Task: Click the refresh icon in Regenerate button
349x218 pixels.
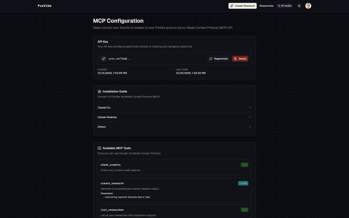Action: (x=211, y=59)
